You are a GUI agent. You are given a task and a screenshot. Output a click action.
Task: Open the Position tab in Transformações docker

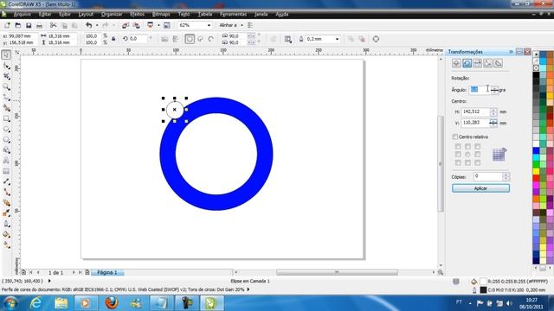[x=456, y=63]
